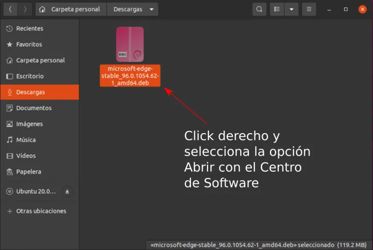Expand the Descargas path dropdown arrow
Image resolution: width=373 pixels, height=250 pixels.
152,9
